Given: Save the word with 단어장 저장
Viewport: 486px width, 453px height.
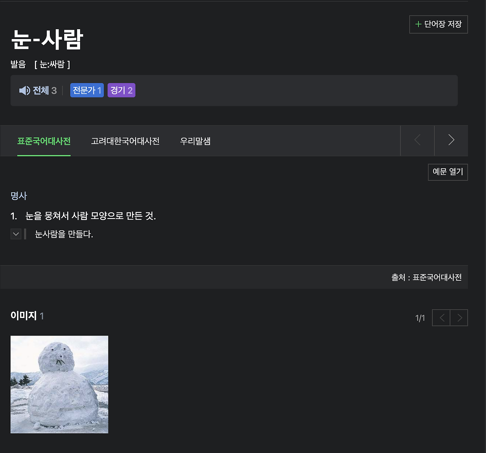Looking at the screenshot, I should 439,24.
